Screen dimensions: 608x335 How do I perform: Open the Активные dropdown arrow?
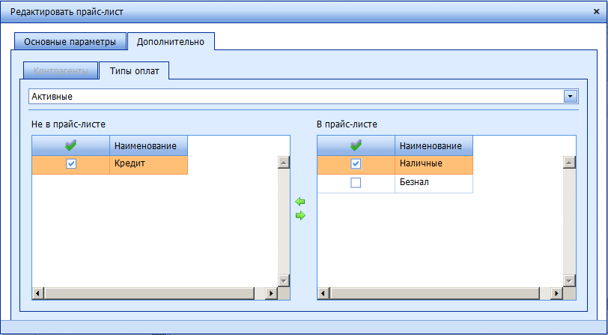click(571, 97)
